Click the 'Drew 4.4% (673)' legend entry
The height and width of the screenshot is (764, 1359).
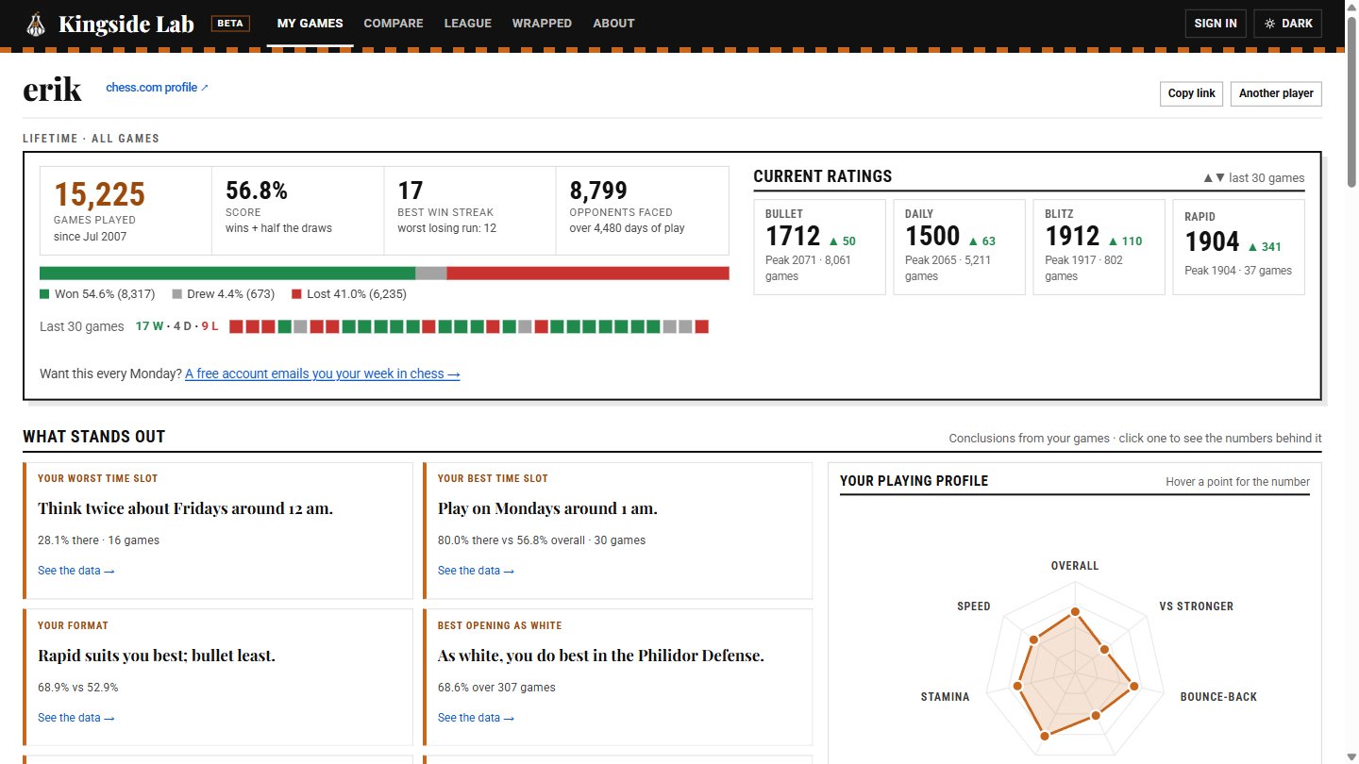224,294
